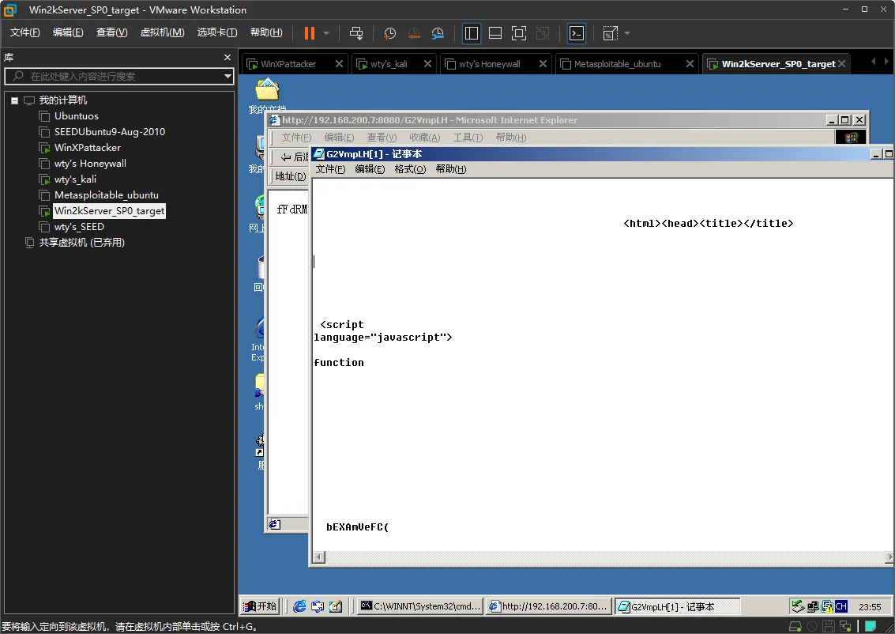
Task: Collapse the 我的计算机 tree node
Action: tap(14, 100)
